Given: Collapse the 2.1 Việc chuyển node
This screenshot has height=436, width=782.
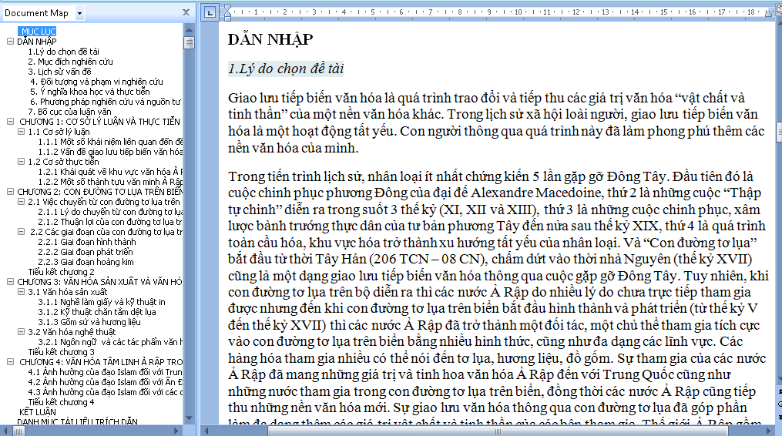Looking at the screenshot, I should click(21, 202).
